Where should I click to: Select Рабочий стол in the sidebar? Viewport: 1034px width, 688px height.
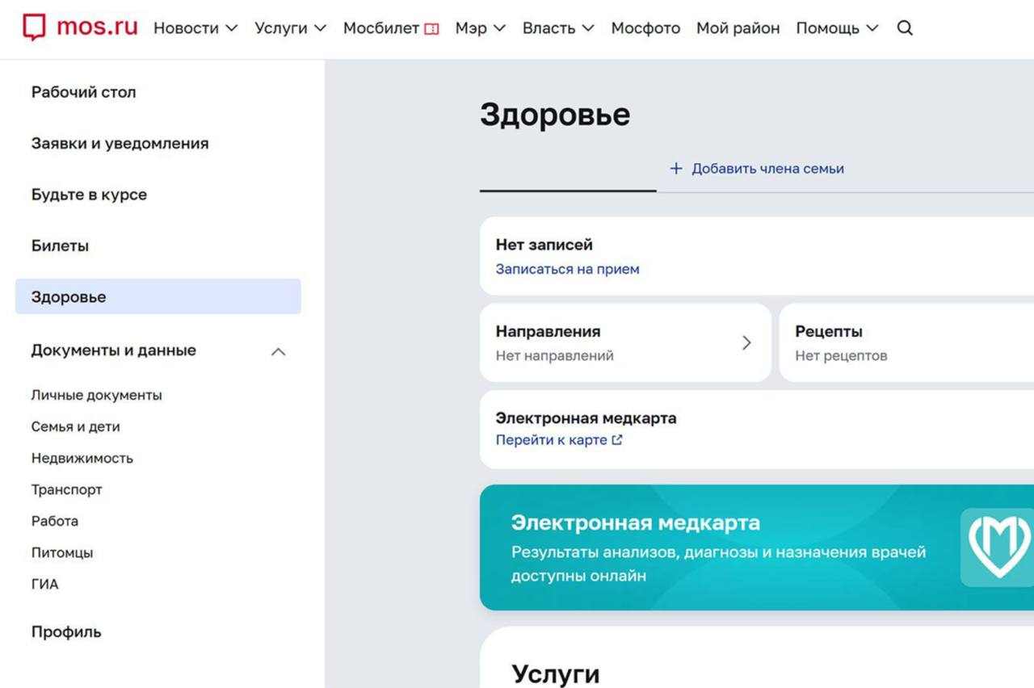(83, 92)
